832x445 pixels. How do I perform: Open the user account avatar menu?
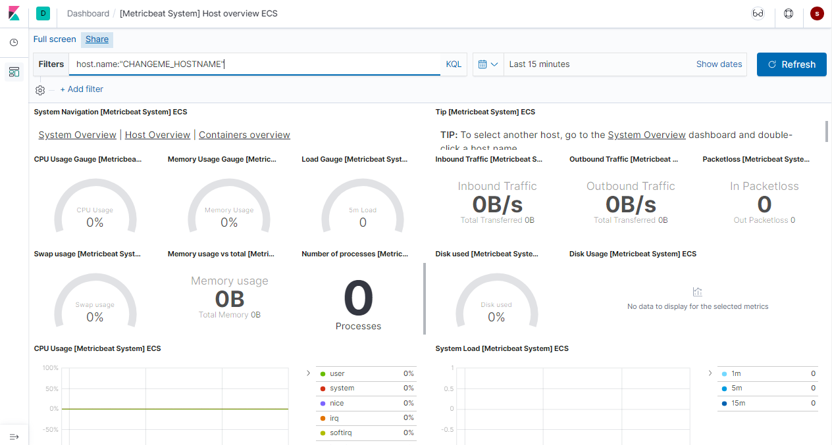(817, 13)
